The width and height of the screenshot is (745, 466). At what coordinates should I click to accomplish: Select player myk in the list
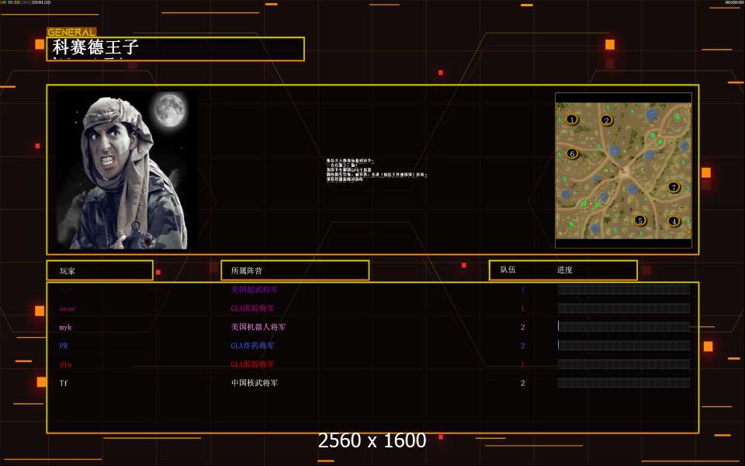65,327
